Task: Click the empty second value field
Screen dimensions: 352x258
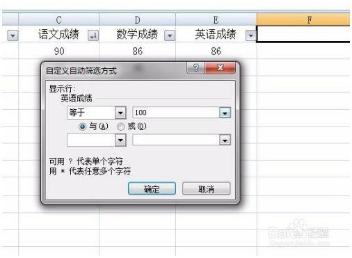Action: [176, 140]
